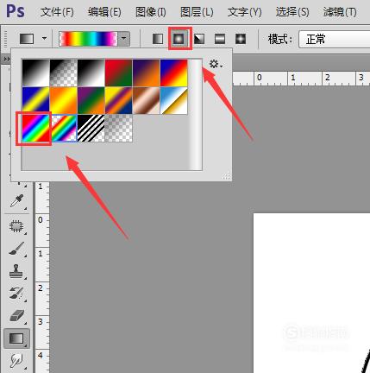Choose Angle Gradient style
The height and width of the screenshot is (373, 370).
tap(199, 39)
